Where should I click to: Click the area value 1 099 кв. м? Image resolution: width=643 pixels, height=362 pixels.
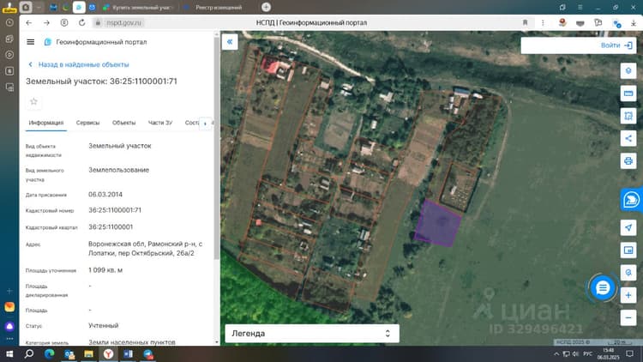[105, 270]
